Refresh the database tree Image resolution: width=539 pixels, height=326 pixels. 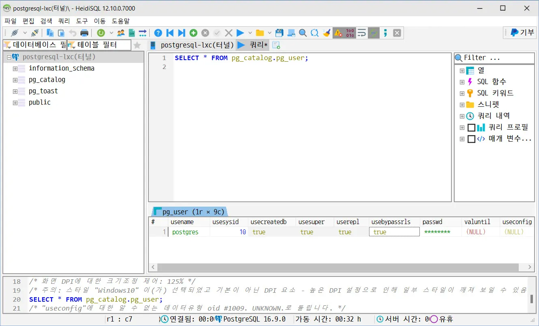[100, 33]
